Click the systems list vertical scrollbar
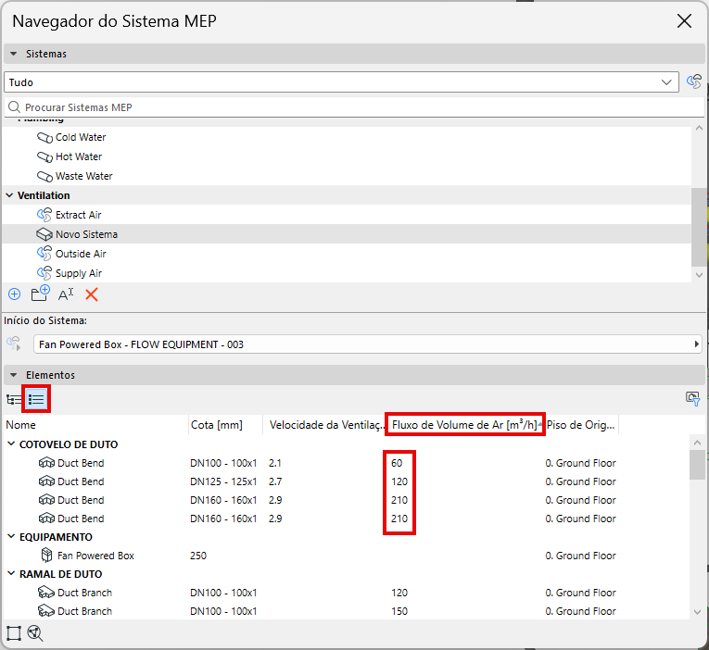 pos(699,227)
